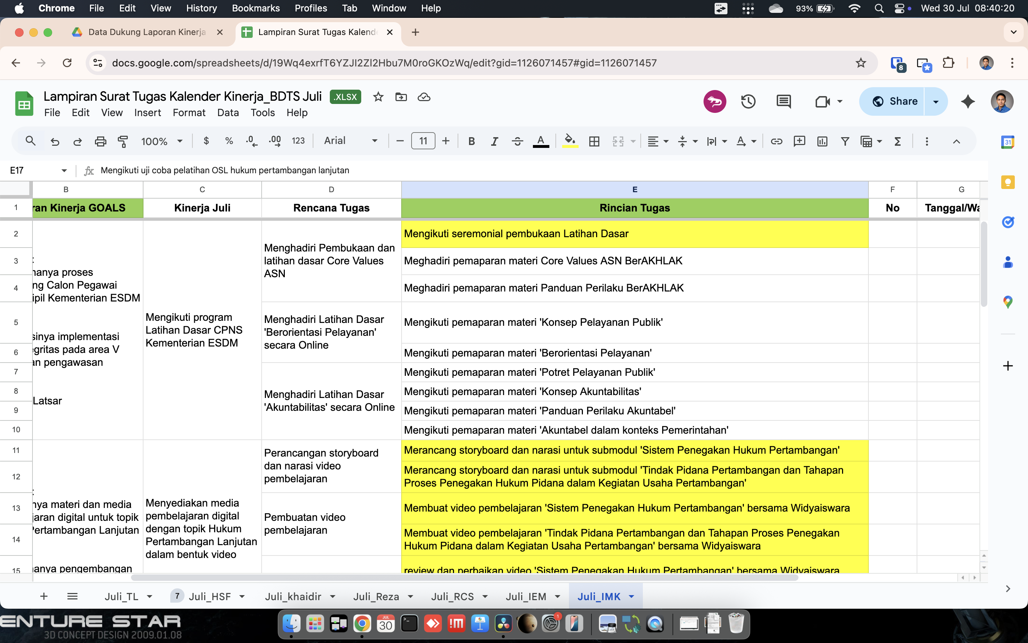The height and width of the screenshot is (643, 1028).
Task: Toggle strikethrough formatting
Action: point(517,141)
